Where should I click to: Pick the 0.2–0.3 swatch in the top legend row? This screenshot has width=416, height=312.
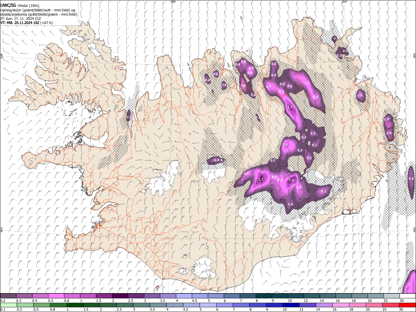click(8, 296)
